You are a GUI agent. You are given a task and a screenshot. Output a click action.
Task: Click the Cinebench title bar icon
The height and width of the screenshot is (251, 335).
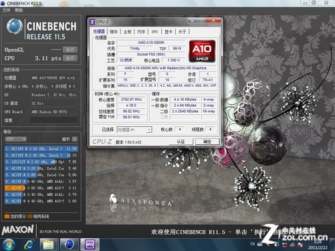3,3
